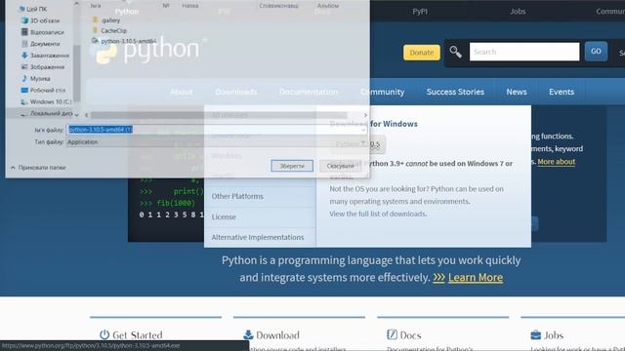Screen dimensions: 625x351
Task: Open the filename history dropdown arrow
Action: point(363,130)
